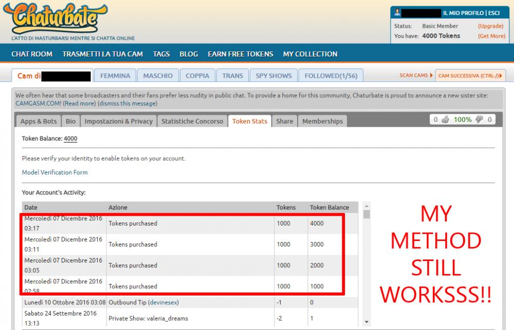Click the activity table scroll down arrow
The width and height of the screenshot is (514, 330).
click(x=367, y=322)
